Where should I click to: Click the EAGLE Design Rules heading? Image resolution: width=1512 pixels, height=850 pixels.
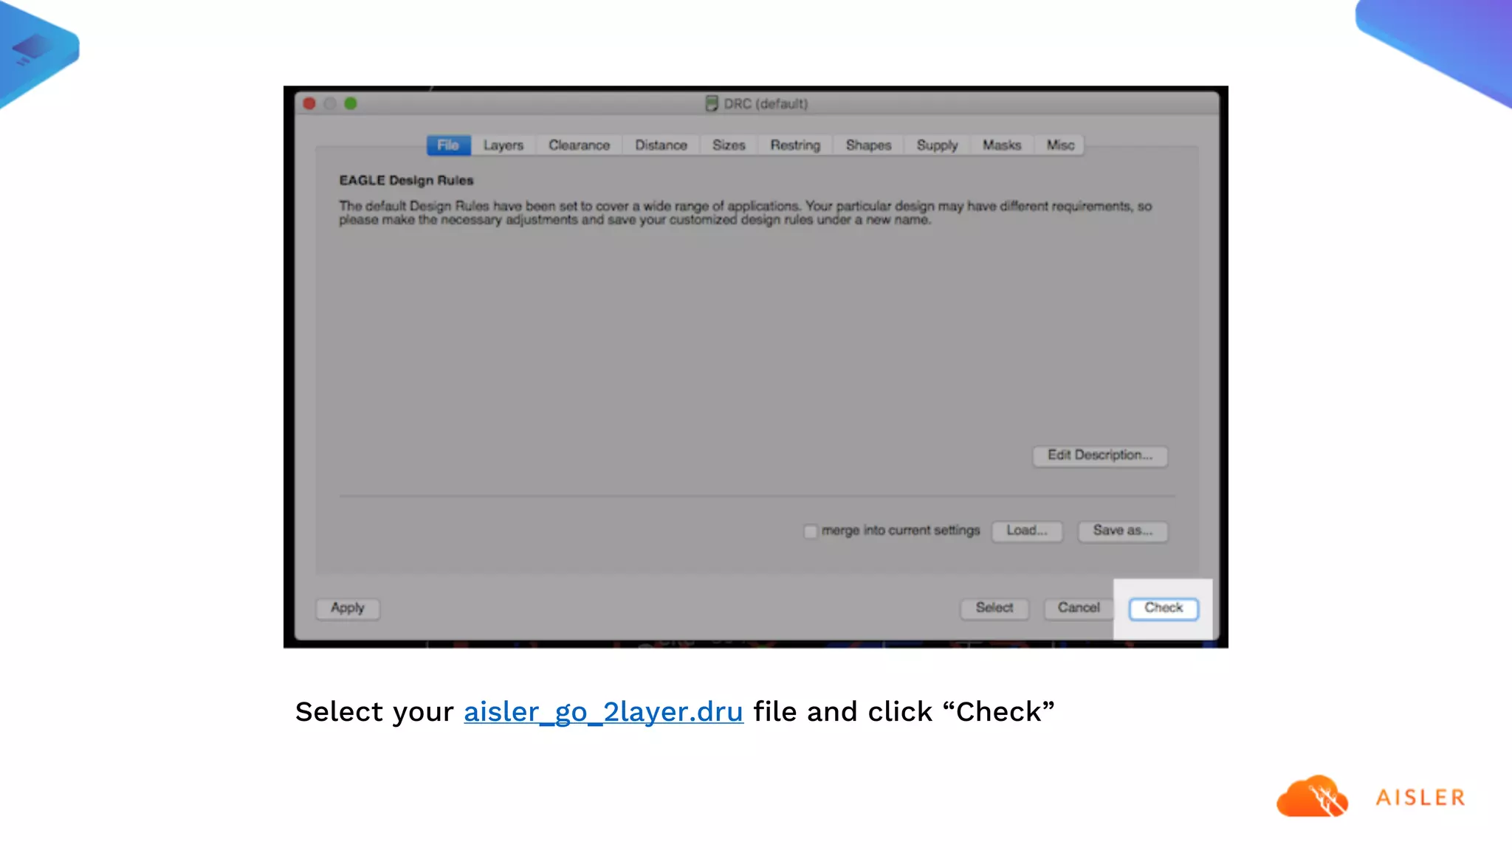(x=406, y=181)
